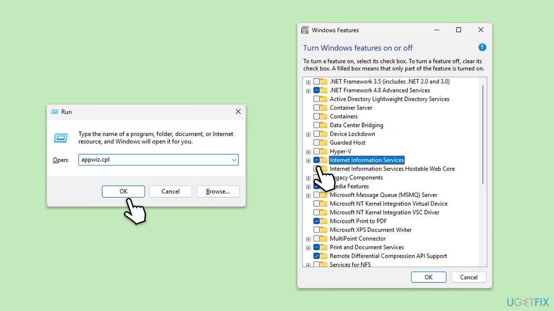Click the folder icon for Guarded Host
This screenshot has height=311, width=554.
324,143
